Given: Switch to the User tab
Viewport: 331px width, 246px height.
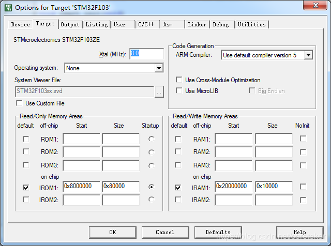Looking at the screenshot, I should pyautogui.click(x=123, y=24).
